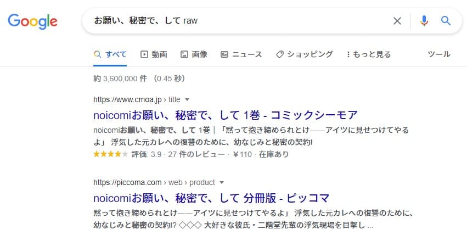Open the ニュース tab
467x235 pixels.
click(241, 54)
